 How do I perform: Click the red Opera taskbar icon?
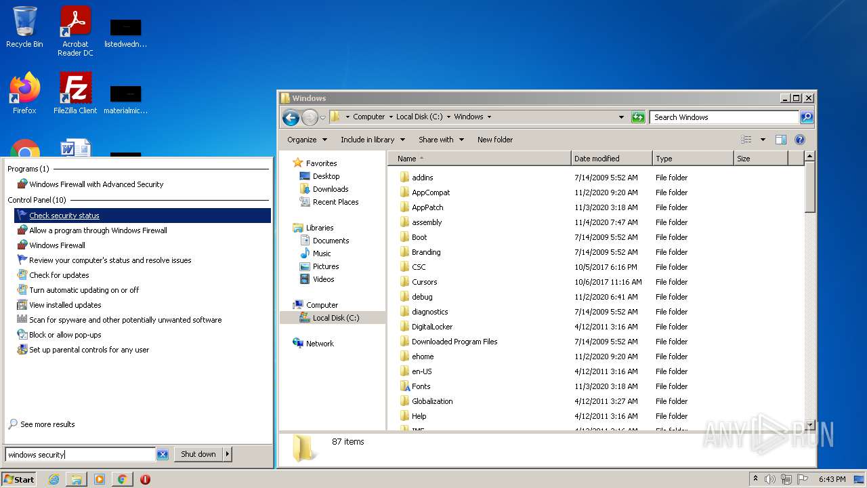pos(145,479)
